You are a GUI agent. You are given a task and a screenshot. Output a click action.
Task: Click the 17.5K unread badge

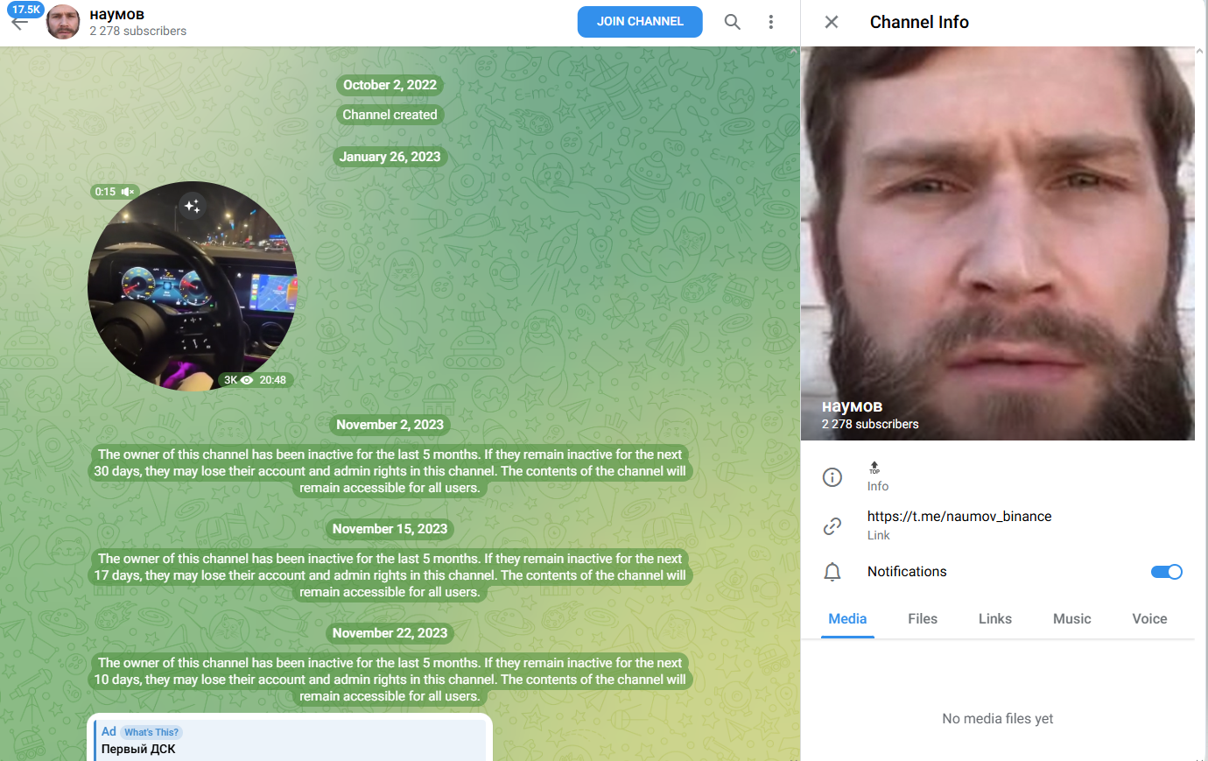26,10
